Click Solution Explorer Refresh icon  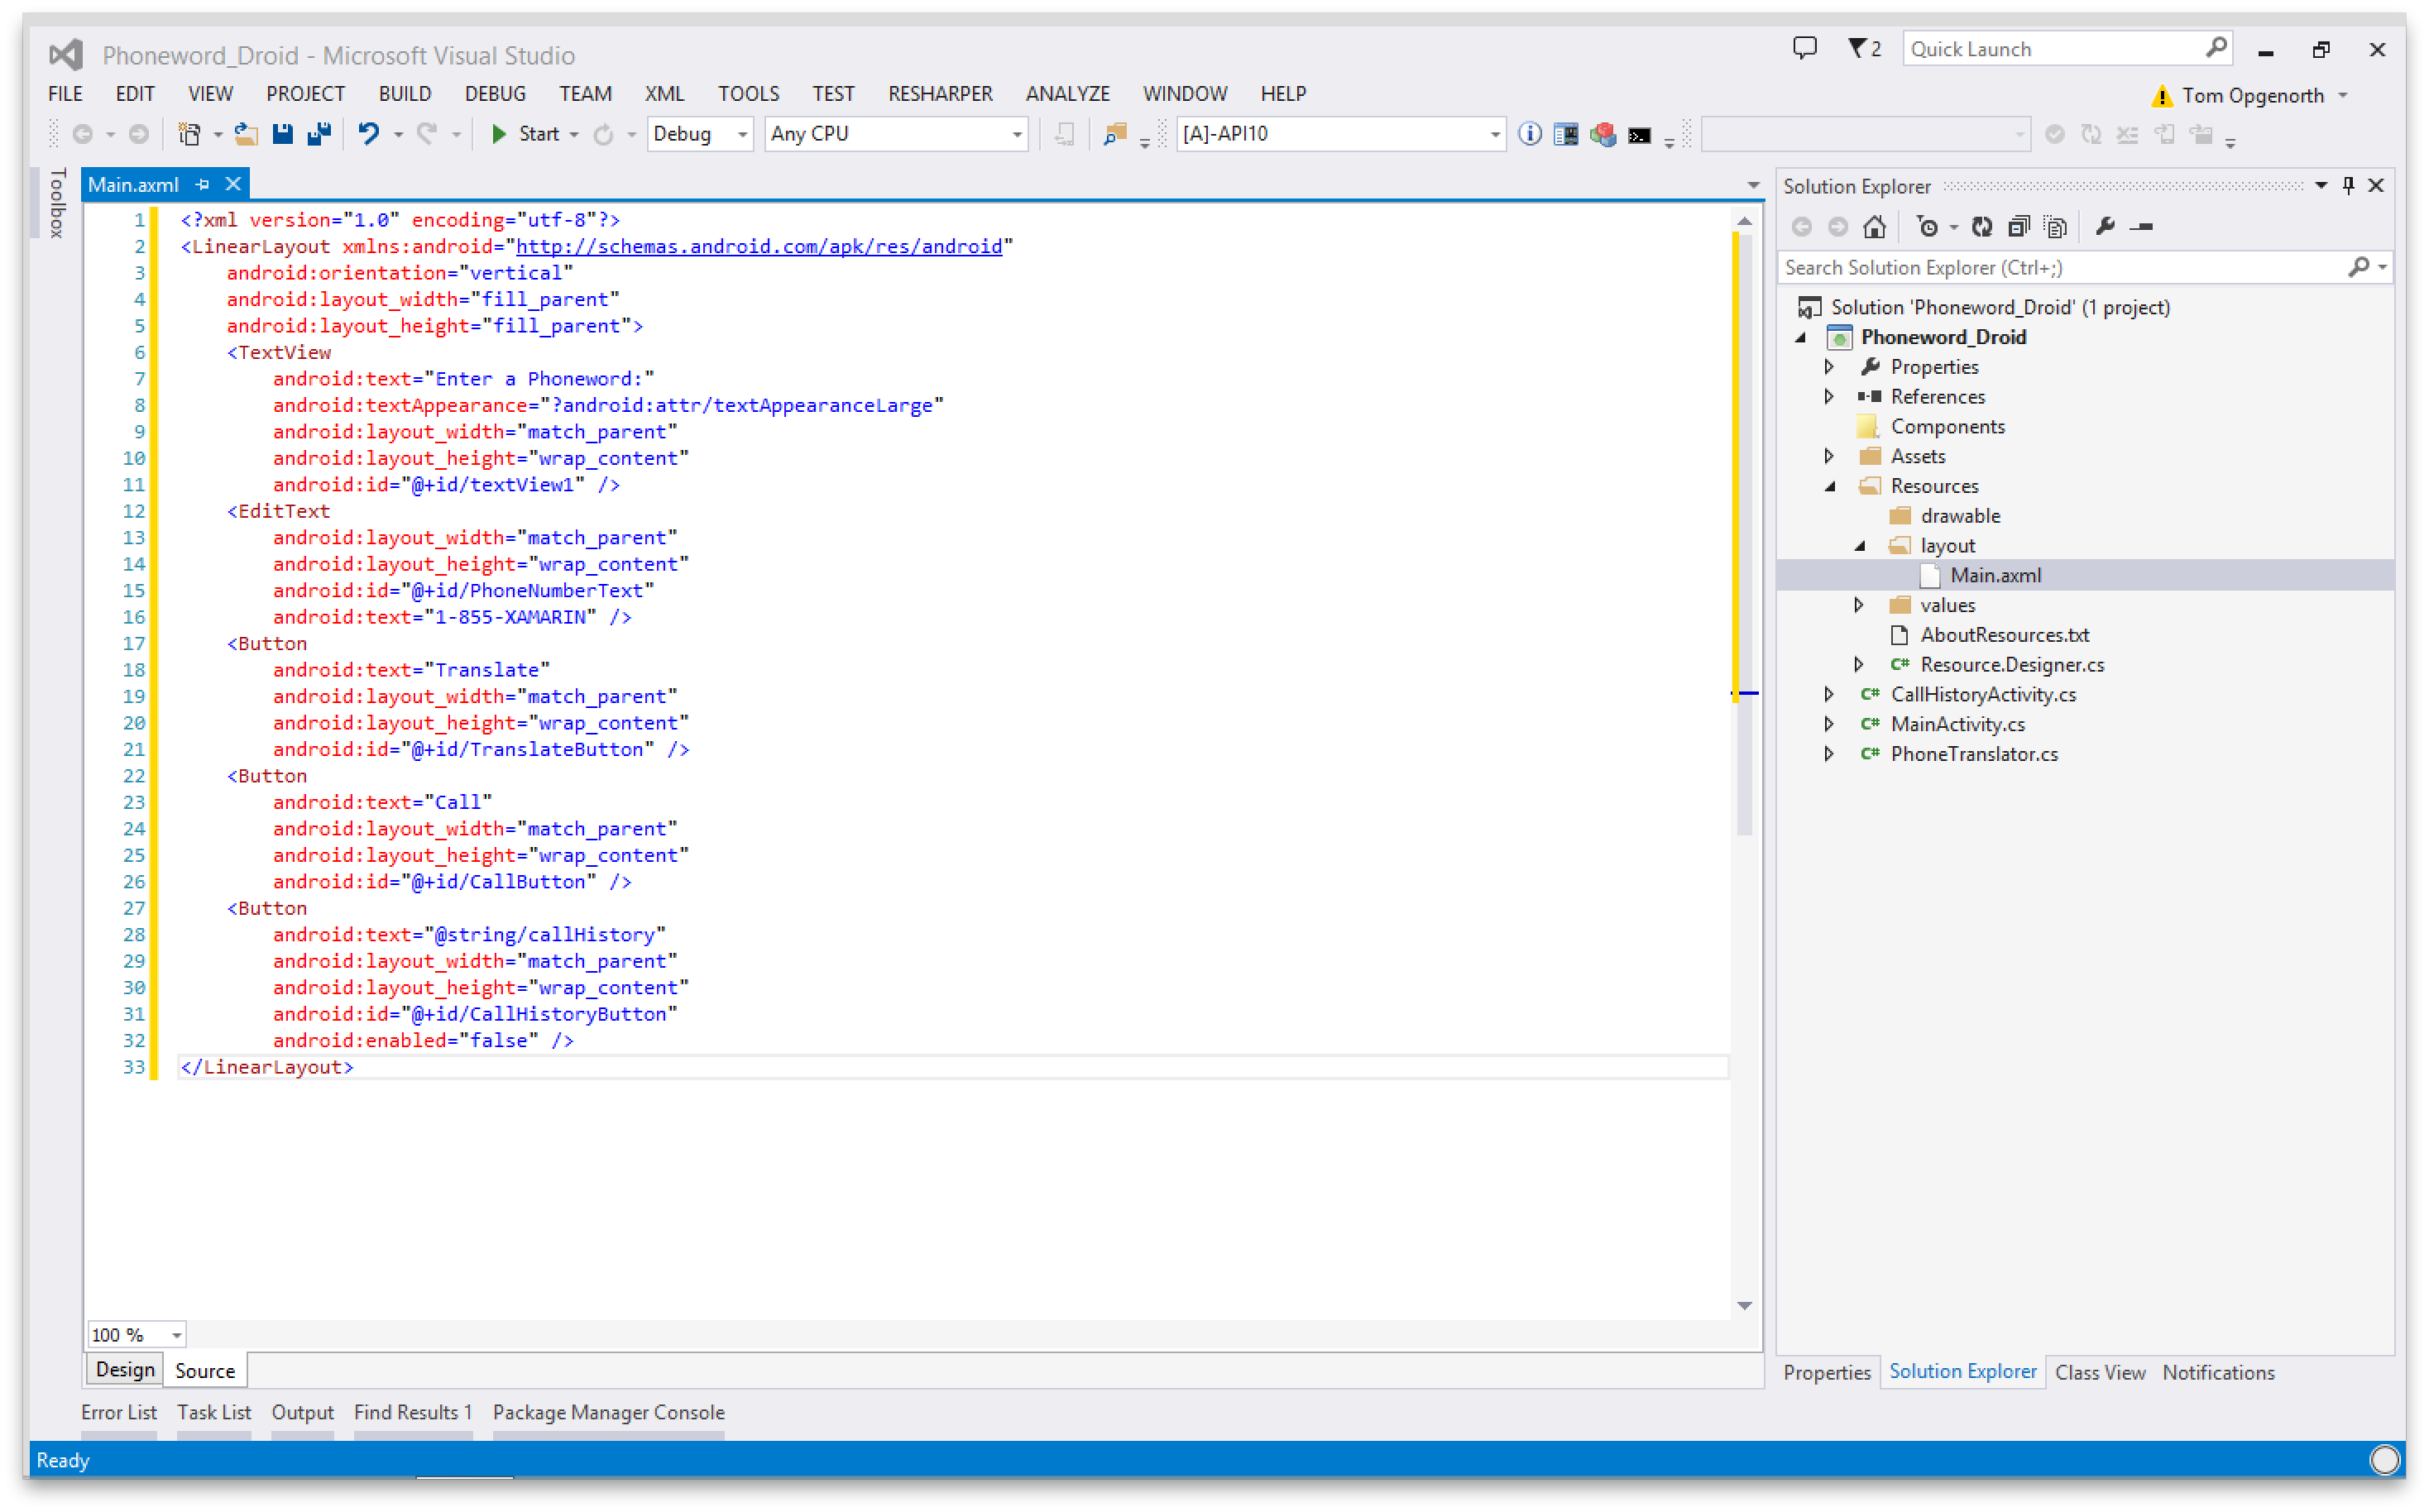(1981, 227)
